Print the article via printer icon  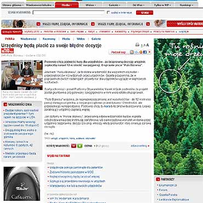tap(137, 44)
